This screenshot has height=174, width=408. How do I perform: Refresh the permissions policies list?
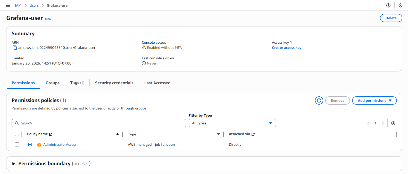319,100
